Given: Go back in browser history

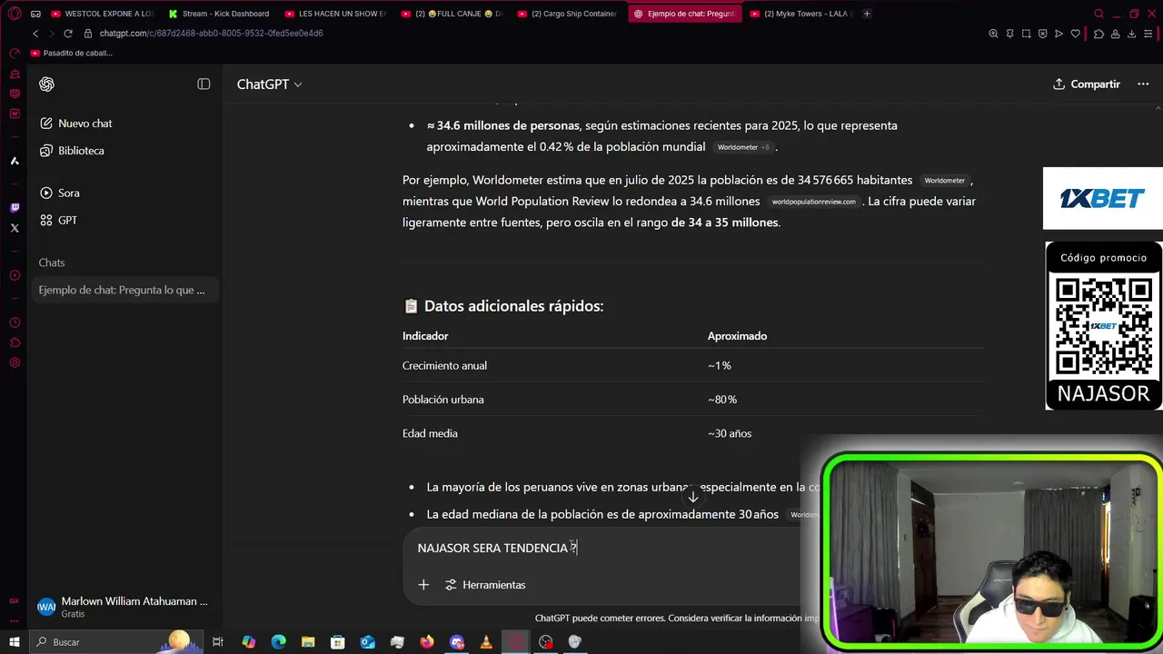Looking at the screenshot, I should point(35,34).
